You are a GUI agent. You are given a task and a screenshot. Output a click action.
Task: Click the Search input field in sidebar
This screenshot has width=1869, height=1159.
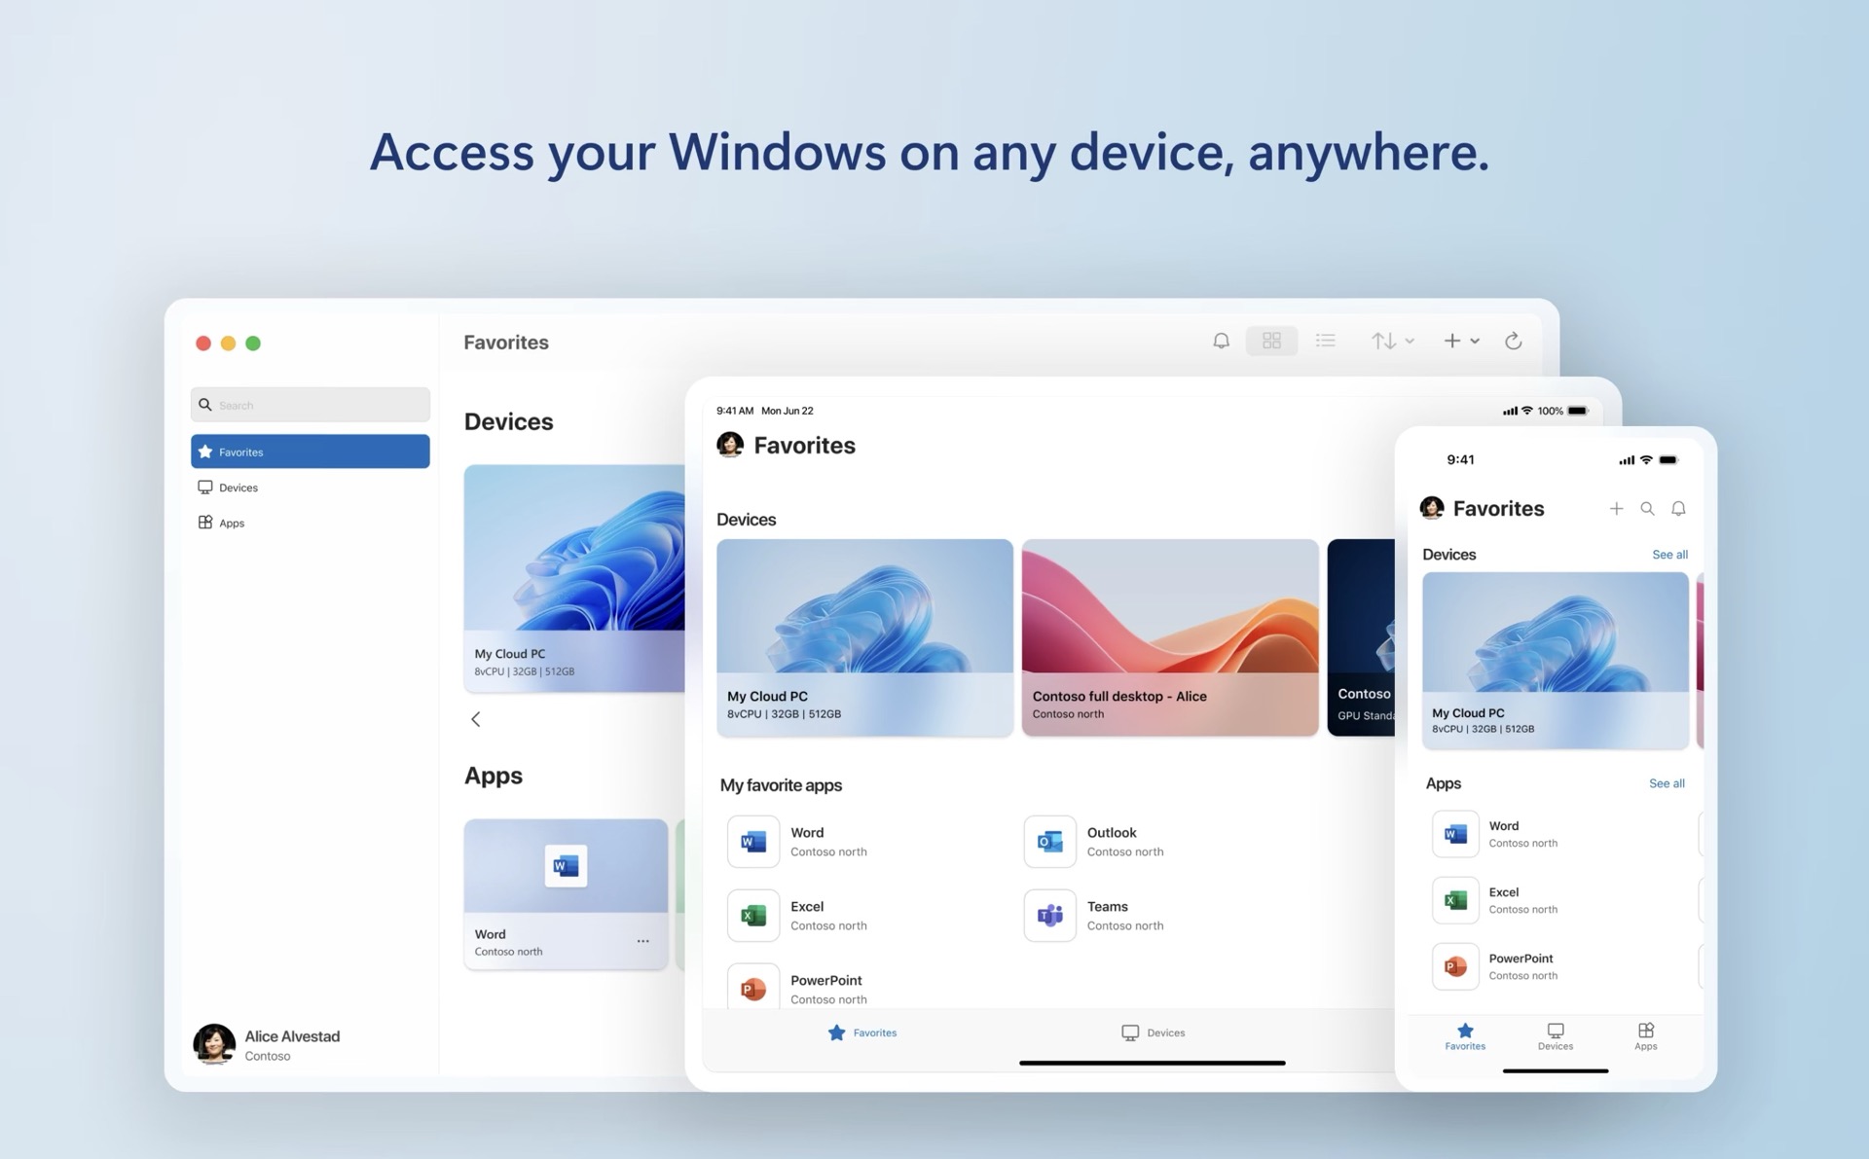(x=310, y=403)
